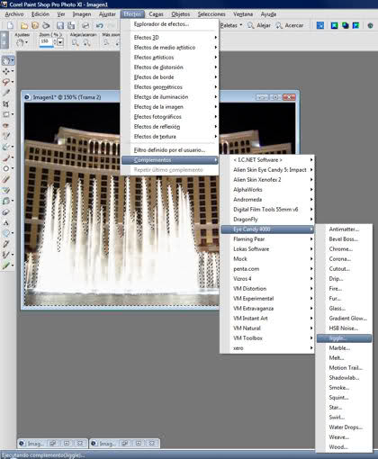This screenshot has height=459, width=378.
Task: Choose the Motion Trail effect
Action: 344,368
